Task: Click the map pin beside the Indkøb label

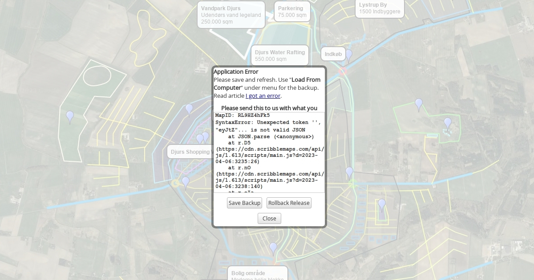Action: pos(349,55)
